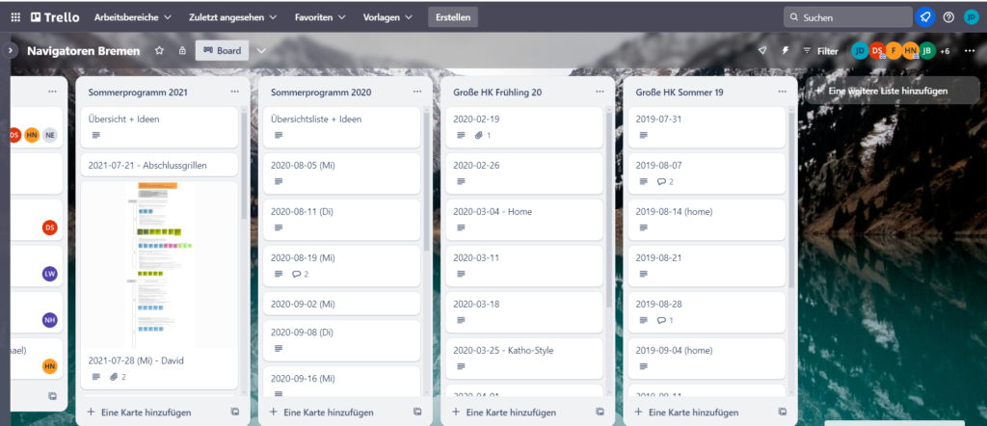Image resolution: width=987 pixels, height=426 pixels.
Task: Star the Navigatoren Bremen board
Action: point(159,50)
